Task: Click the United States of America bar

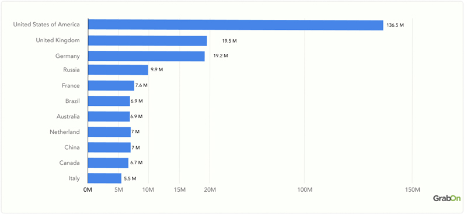Action: point(236,25)
